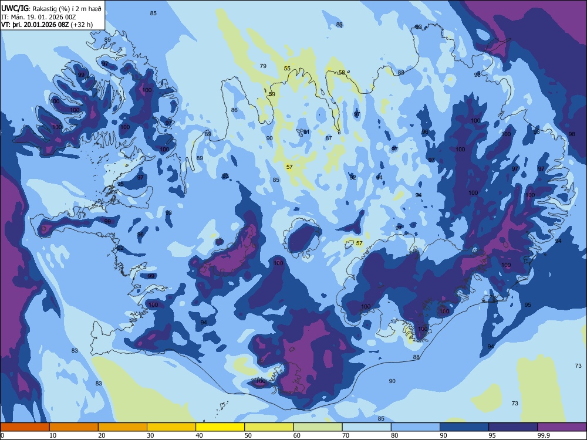
Task: Click the '58' humidity value on the map
Action: tap(342, 72)
